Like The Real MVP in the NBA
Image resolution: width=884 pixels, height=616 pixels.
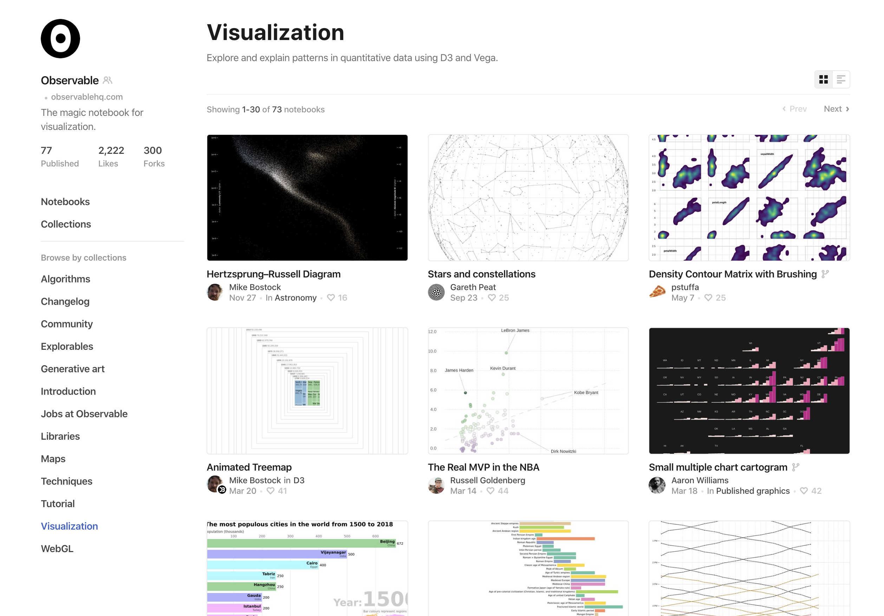[x=490, y=491]
